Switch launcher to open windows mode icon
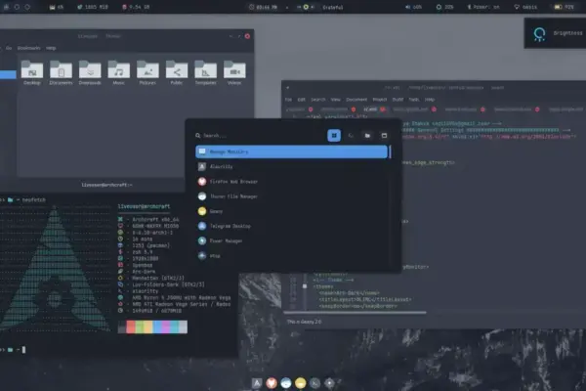The image size is (586, 391). [384, 136]
